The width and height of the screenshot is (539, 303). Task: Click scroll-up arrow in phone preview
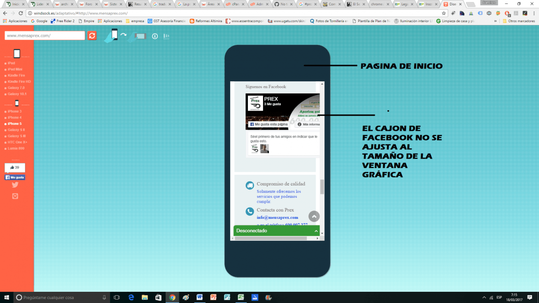(322, 84)
